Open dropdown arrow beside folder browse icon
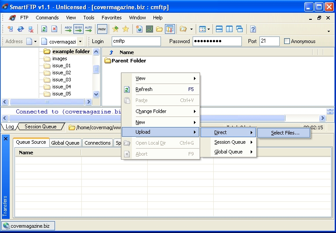336x233 pixels. point(192,29)
